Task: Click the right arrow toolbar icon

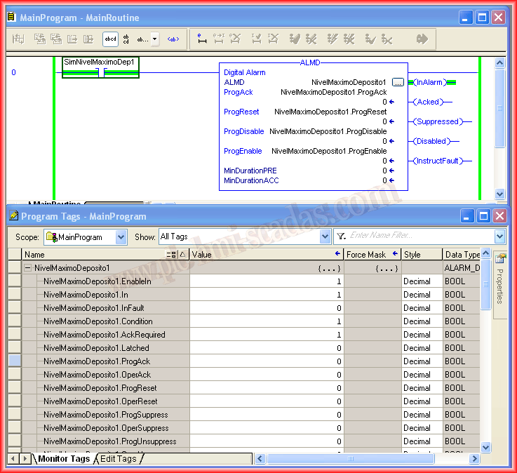Action: tap(422, 39)
